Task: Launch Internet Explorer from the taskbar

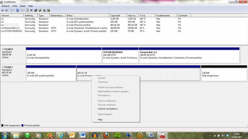Action: pos(61,135)
